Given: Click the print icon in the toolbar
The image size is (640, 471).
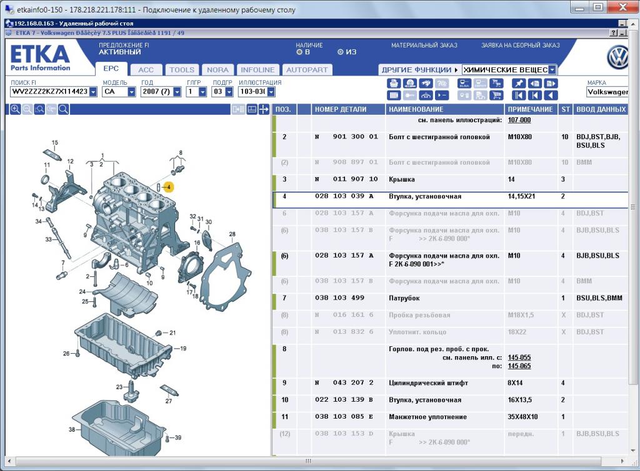Looking at the screenshot, I should tap(394, 84).
